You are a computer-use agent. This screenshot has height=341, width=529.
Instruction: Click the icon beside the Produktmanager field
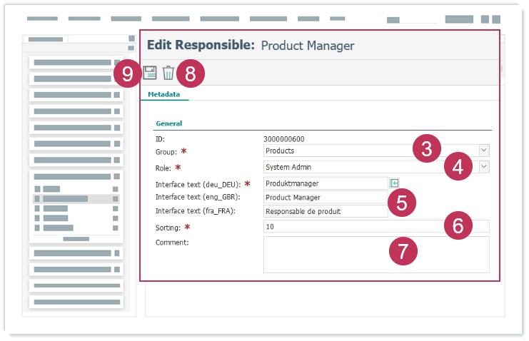393,183
